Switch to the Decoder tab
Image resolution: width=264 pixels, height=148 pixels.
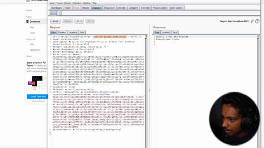pyautogui.click(x=121, y=8)
